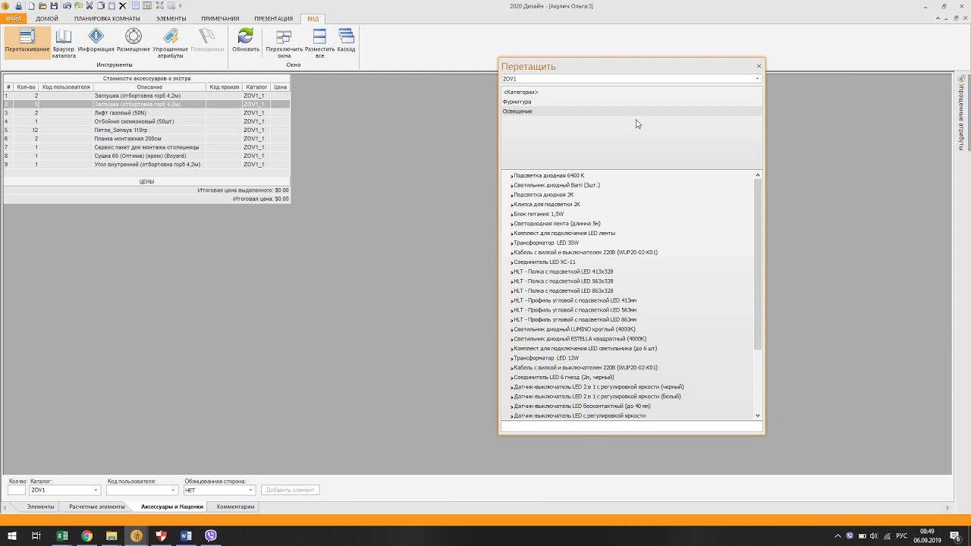
Task: Toggle the Перетаскивание tool off
Action: click(x=27, y=42)
